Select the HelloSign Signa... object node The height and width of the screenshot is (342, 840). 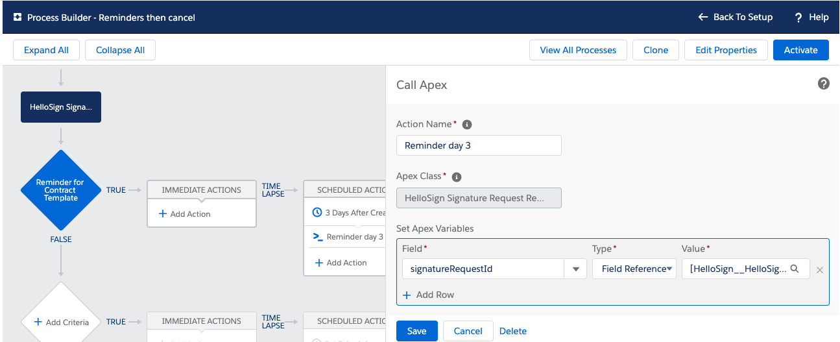pos(61,107)
